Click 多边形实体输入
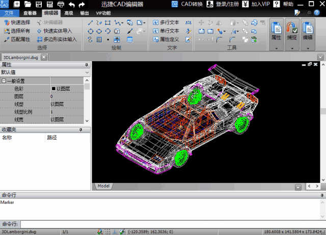 [x=57, y=39]
